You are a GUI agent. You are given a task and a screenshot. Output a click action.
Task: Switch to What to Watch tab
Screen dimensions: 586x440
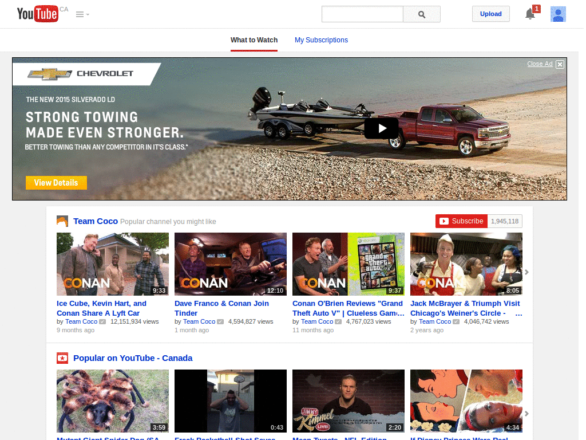point(254,40)
